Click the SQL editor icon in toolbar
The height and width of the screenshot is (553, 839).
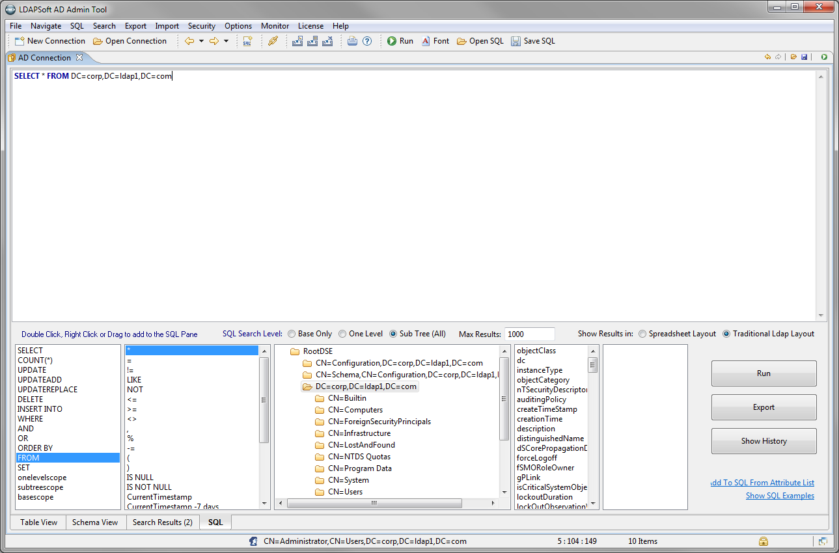[247, 41]
